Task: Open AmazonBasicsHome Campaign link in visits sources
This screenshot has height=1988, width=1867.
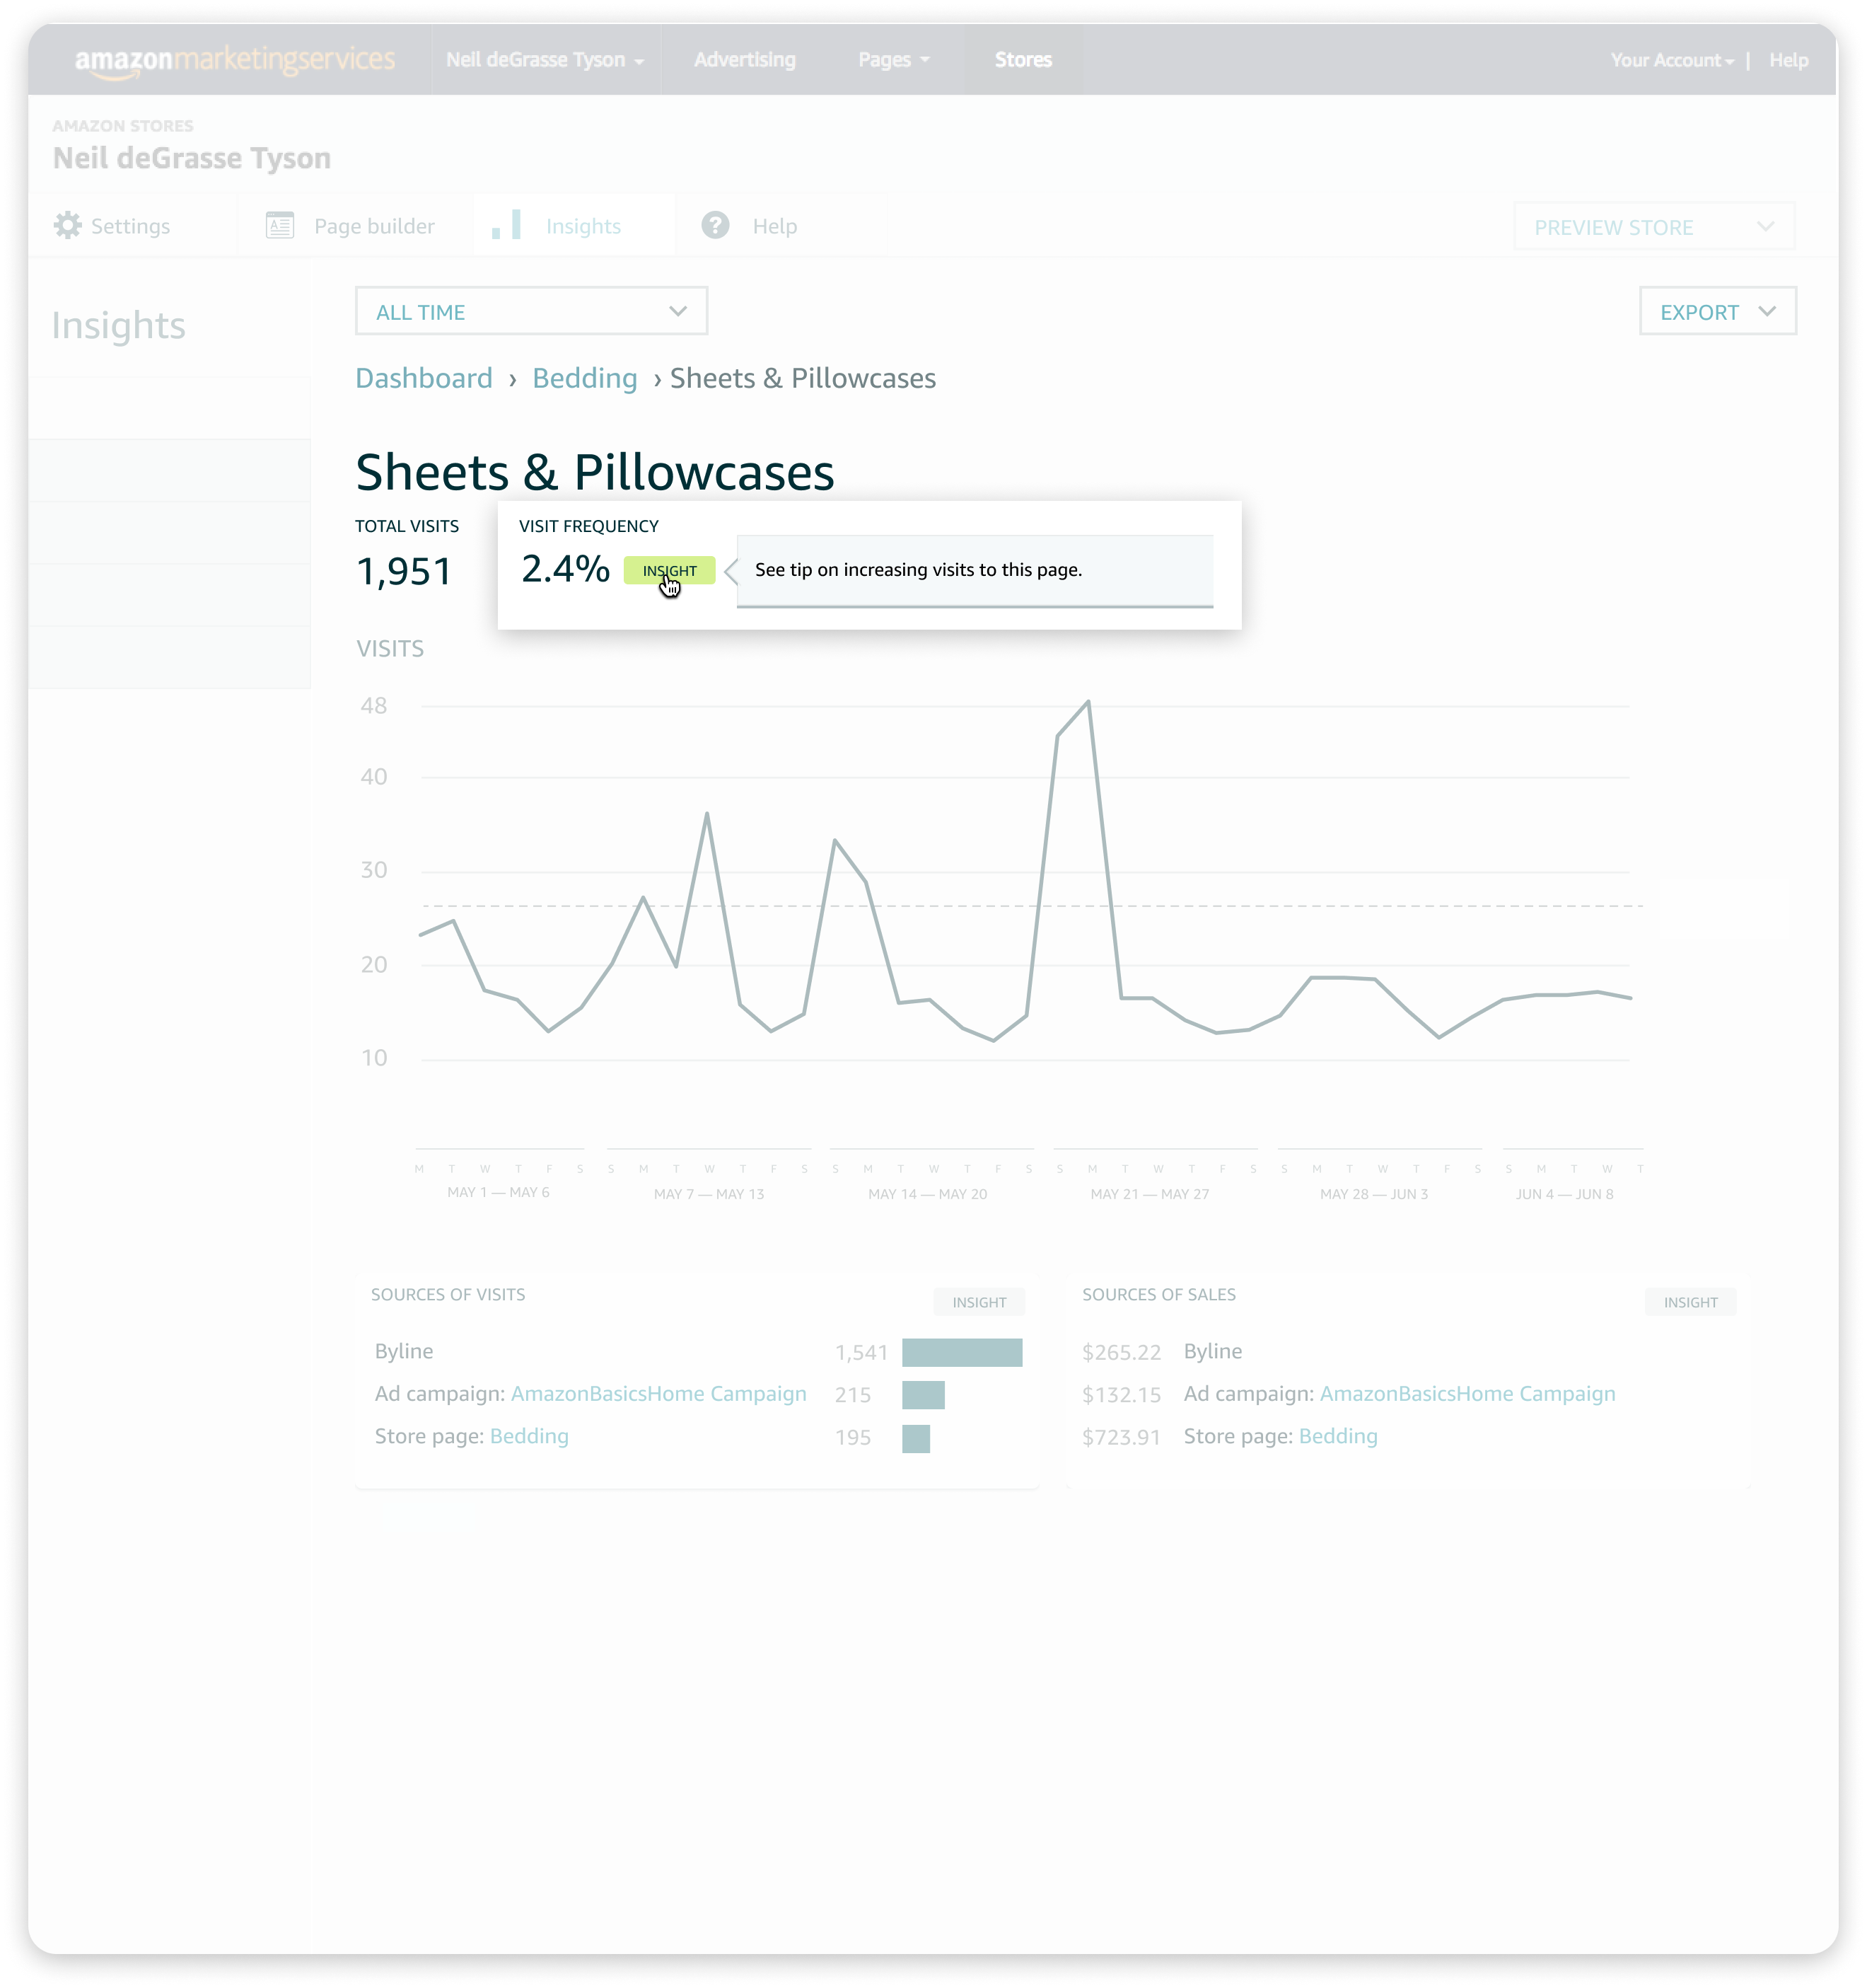Action: [658, 1393]
